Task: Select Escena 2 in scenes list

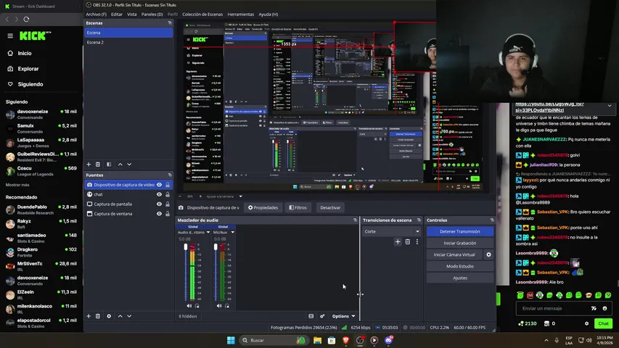Action: (x=128, y=42)
